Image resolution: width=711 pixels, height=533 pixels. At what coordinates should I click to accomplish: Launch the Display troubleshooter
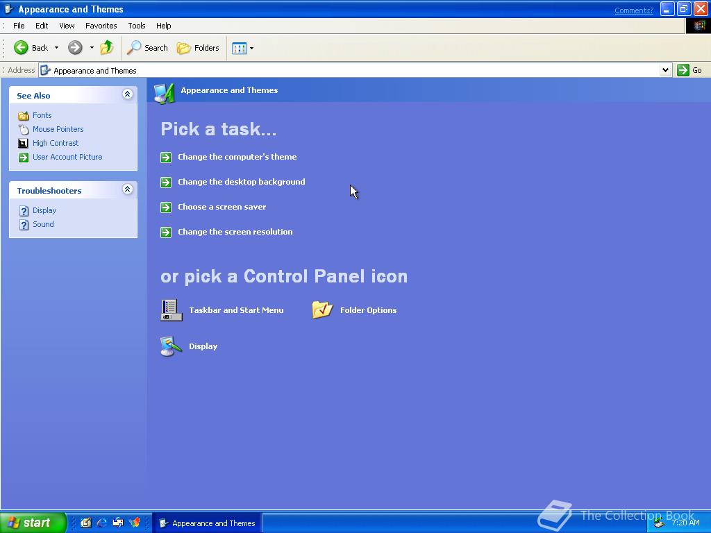44,210
